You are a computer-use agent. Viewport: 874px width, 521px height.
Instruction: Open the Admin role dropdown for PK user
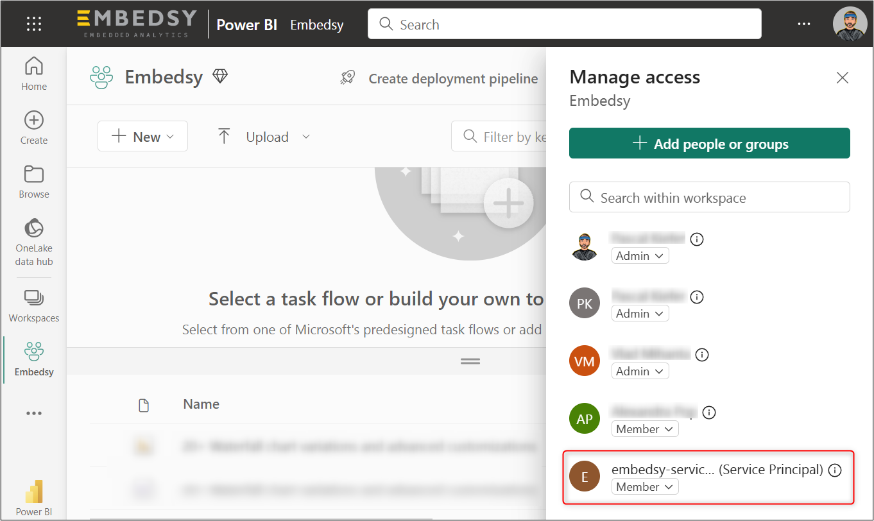click(x=640, y=314)
